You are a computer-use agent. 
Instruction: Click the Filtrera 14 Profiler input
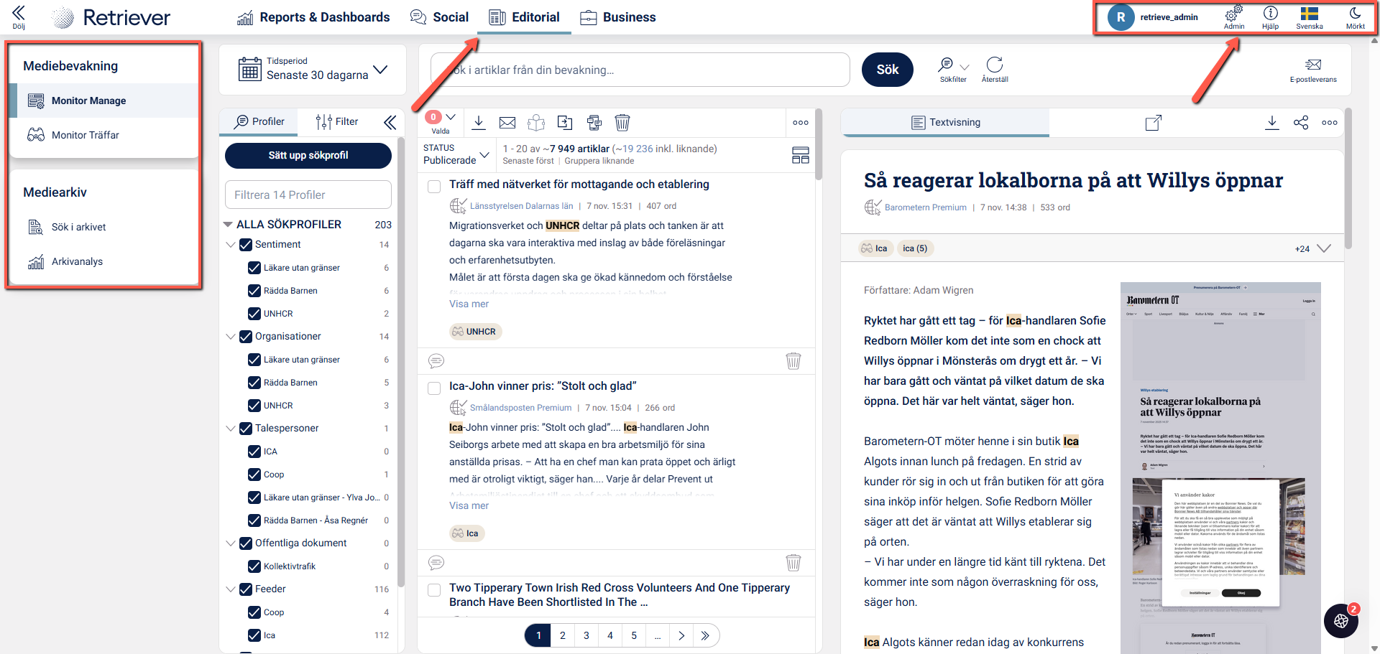tap(308, 195)
